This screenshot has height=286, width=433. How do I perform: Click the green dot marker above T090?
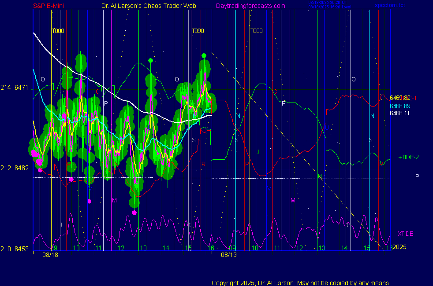coord(204,55)
